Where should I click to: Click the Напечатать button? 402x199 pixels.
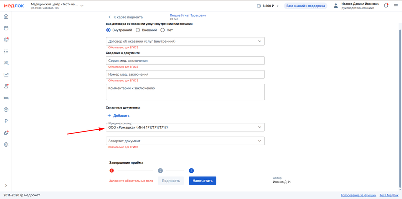point(203,181)
